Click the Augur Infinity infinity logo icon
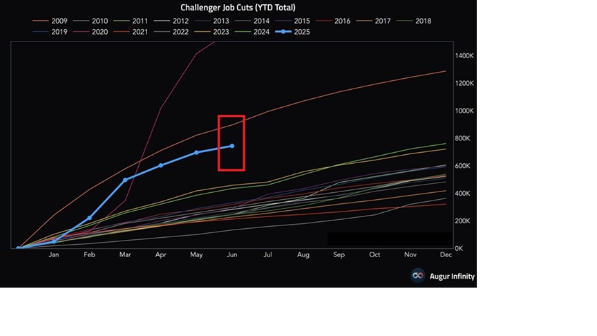Image resolution: width=597 pixels, height=336 pixels. [417, 275]
